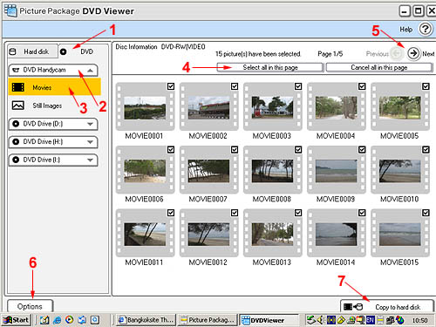Viewport: 436px width, 327px height.
Task: Click the MOVIE0001 file name label
Action: click(x=144, y=136)
